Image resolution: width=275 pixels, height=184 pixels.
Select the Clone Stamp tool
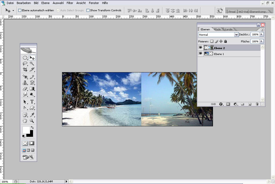click(25, 83)
